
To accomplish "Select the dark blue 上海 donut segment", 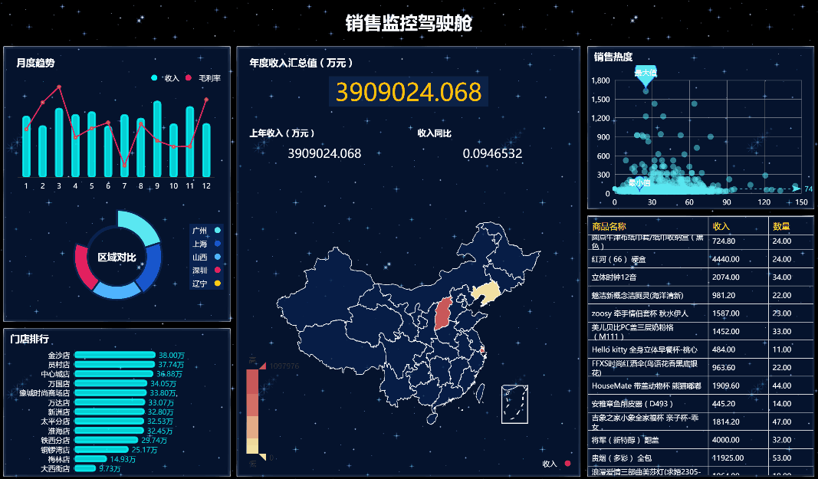I will [x=151, y=266].
